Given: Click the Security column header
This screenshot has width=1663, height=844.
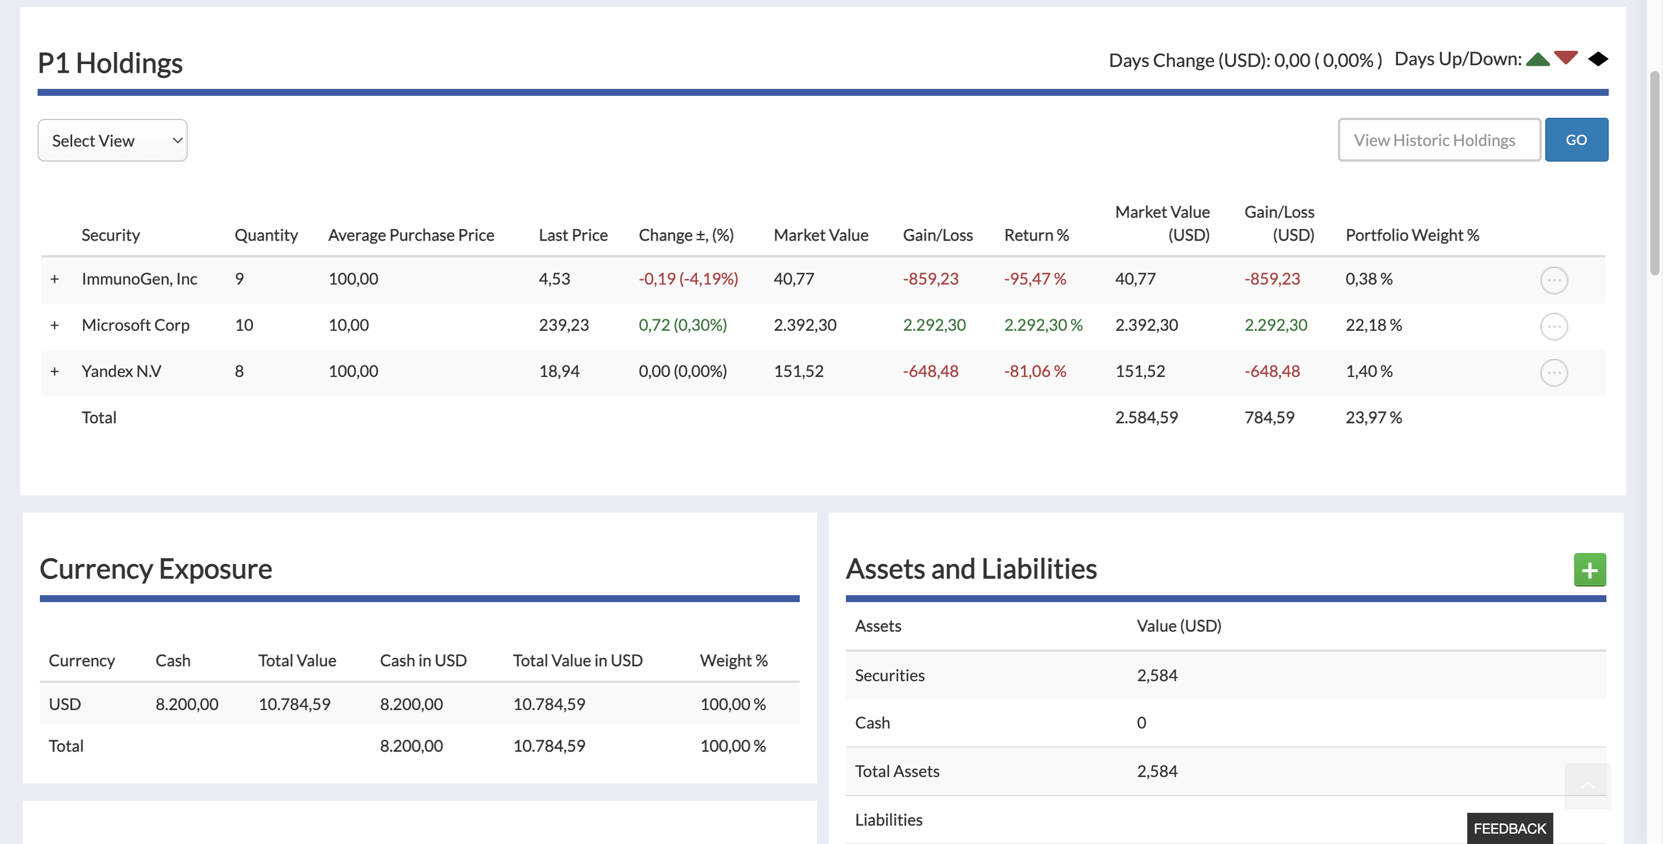Looking at the screenshot, I should [110, 235].
